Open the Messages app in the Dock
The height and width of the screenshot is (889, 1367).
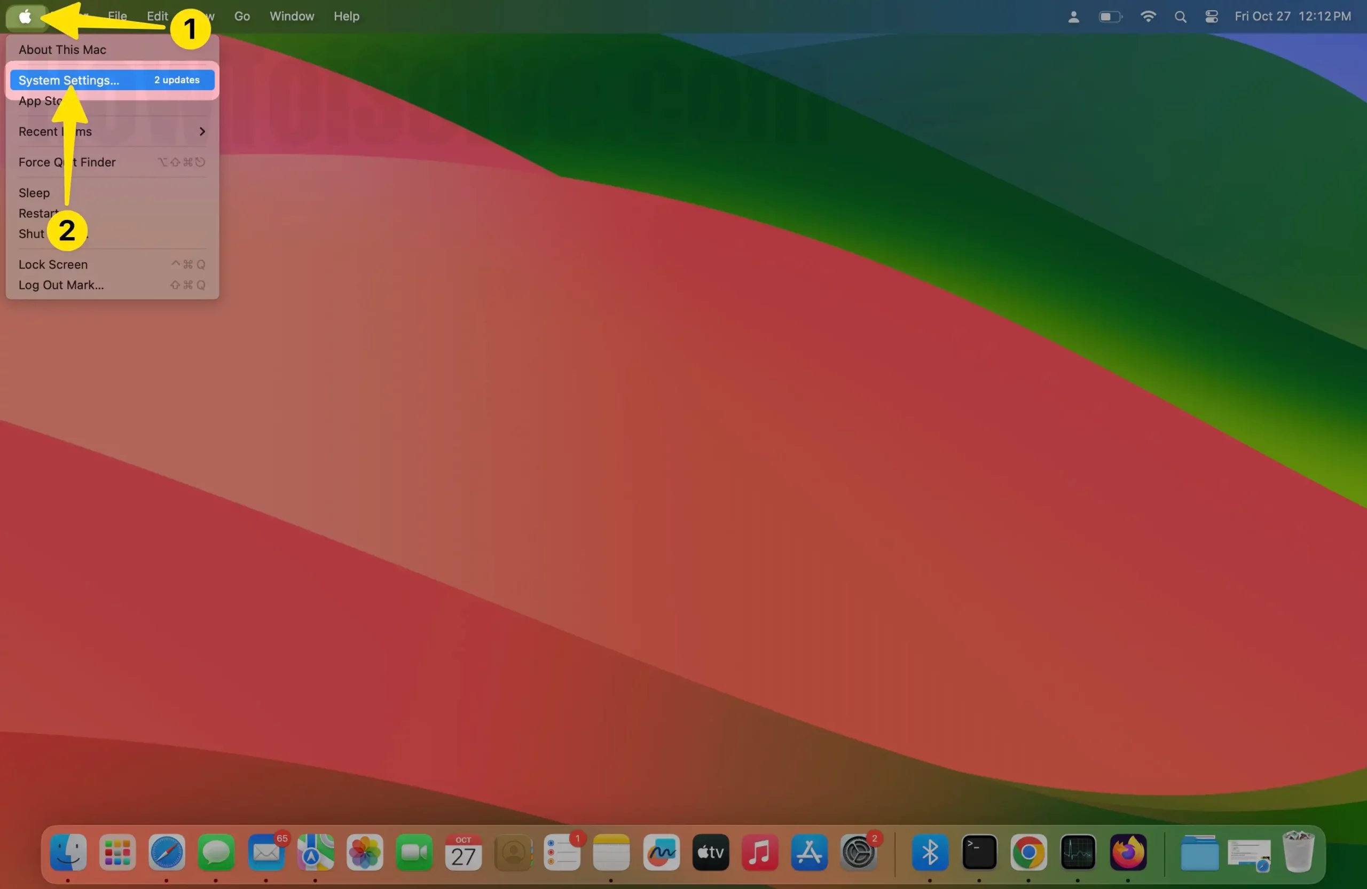217,852
